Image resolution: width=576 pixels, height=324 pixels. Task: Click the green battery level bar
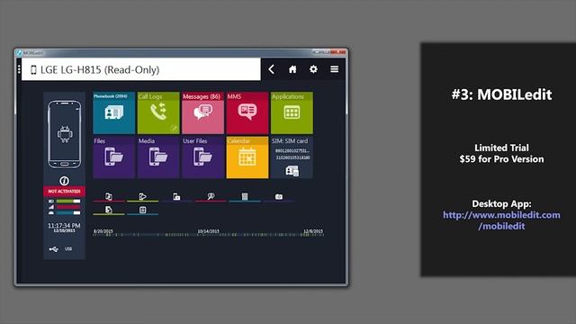point(68,202)
